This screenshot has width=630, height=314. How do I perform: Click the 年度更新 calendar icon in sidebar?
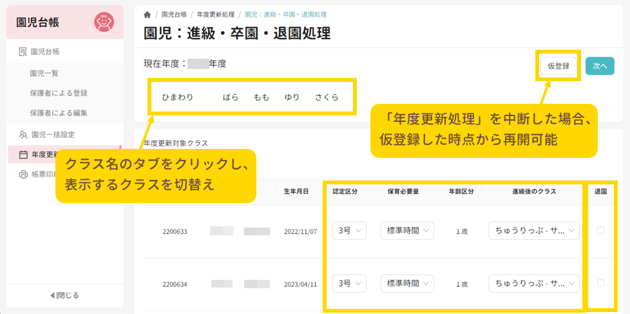pyautogui.click(x=23, y=155)
